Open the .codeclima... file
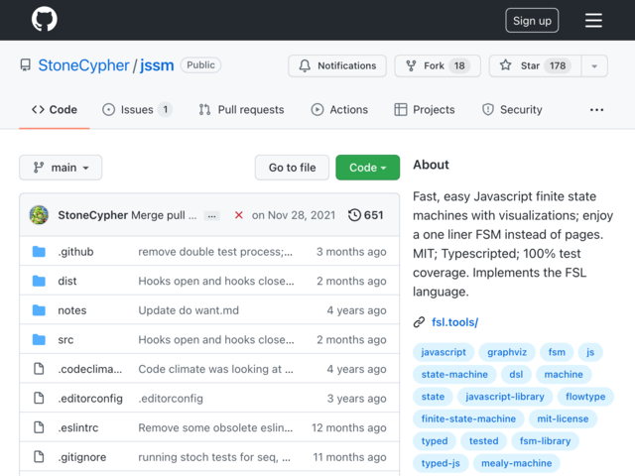Image resolution: width=635 pixels, height=476 pixels. [90, 369]
